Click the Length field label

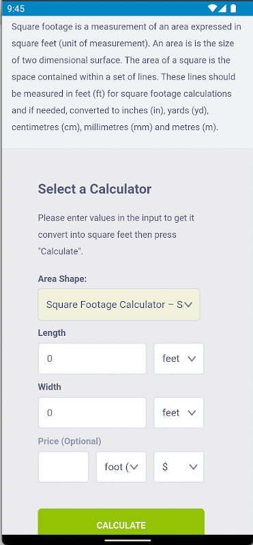[x=52, y=333]
